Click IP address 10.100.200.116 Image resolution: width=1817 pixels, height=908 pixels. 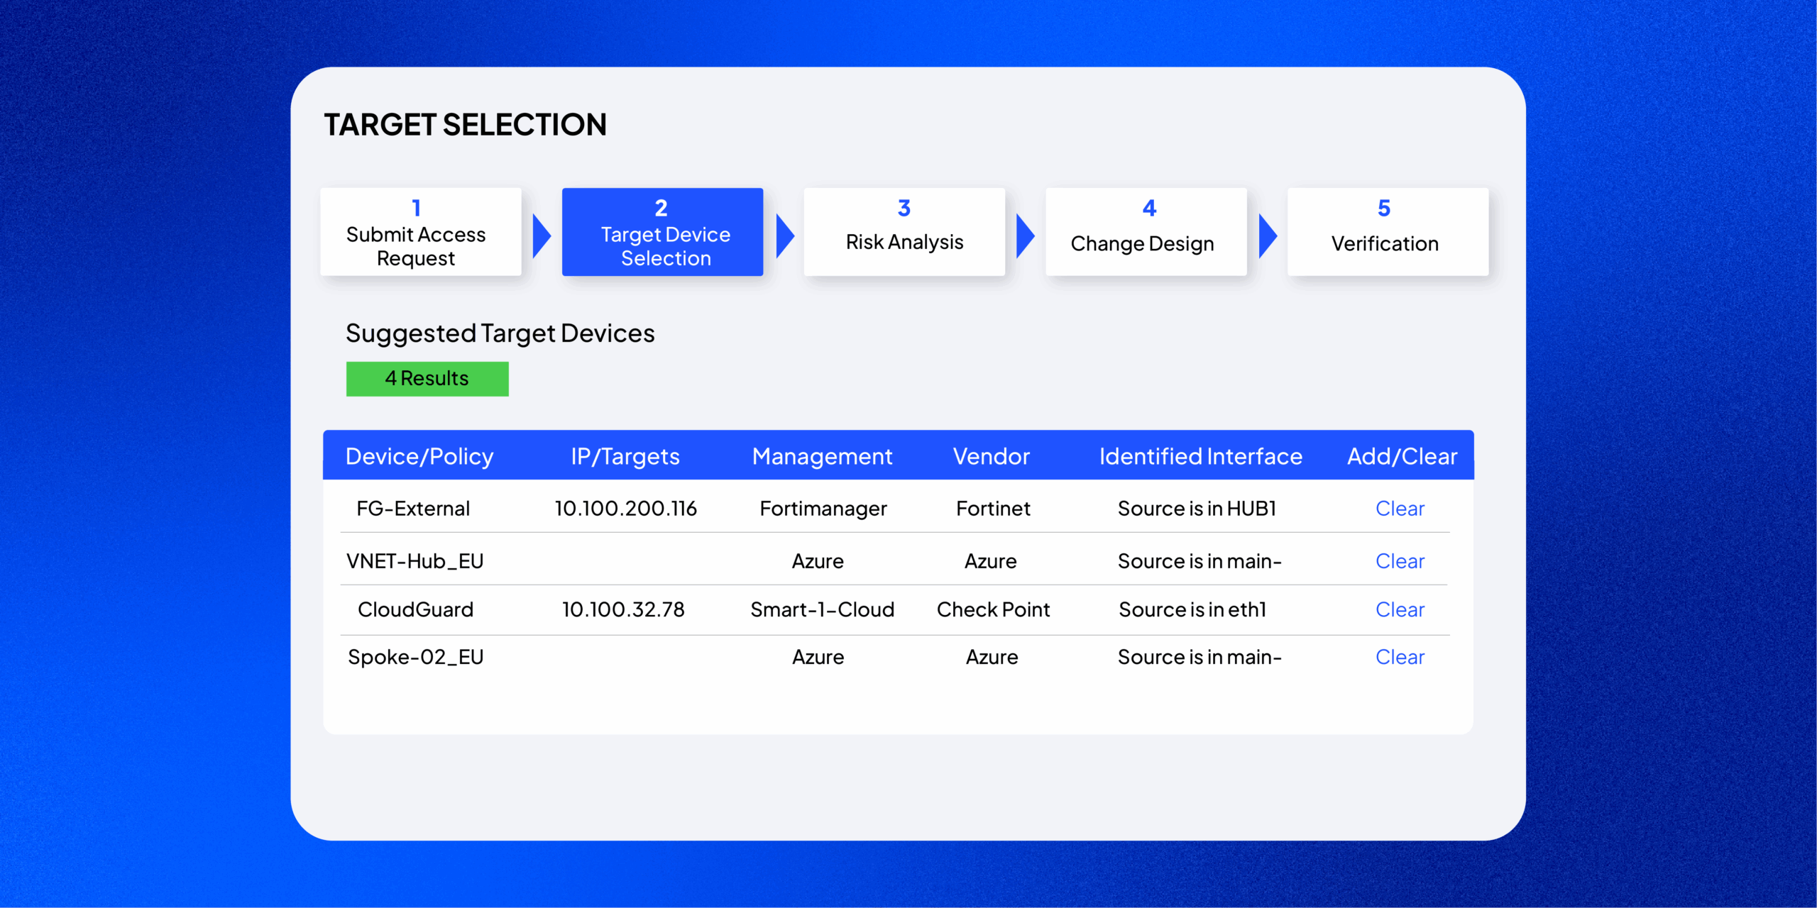[x=625, y=509]
